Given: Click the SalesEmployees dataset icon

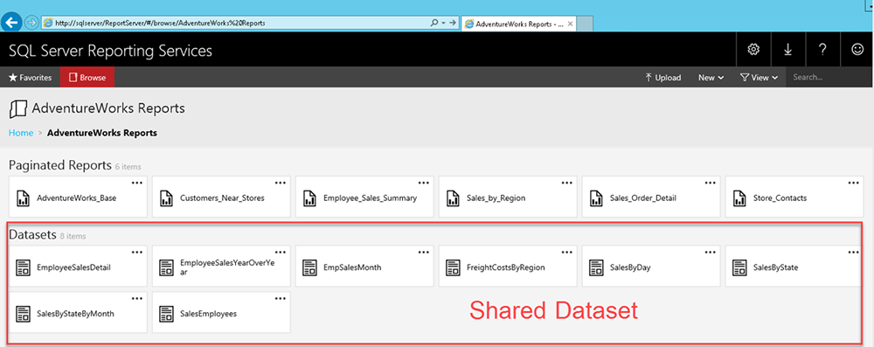Looking at the screenshot, I should tap(165, 314).
